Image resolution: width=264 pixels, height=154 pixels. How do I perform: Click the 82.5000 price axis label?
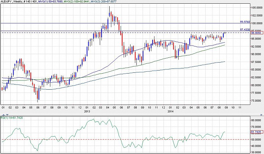pyautogui.click(x=257, y=78)
